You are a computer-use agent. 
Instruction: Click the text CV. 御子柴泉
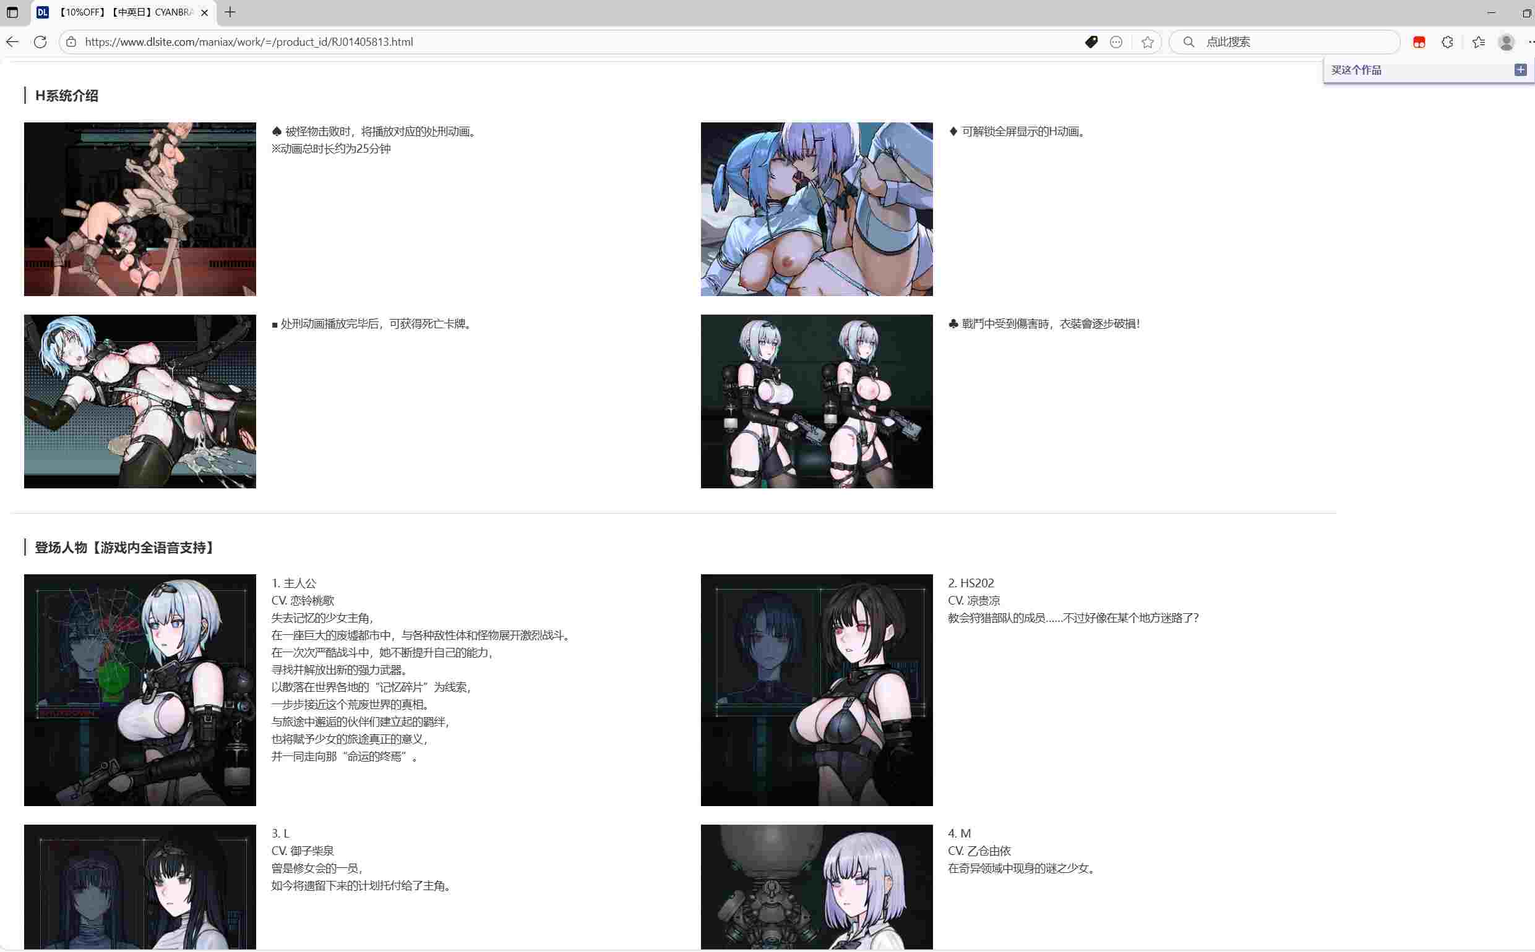303,851
